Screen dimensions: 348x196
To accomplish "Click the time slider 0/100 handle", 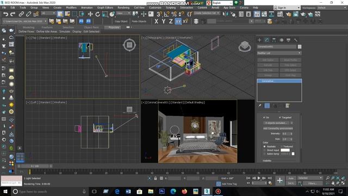I will coord(35,166).
